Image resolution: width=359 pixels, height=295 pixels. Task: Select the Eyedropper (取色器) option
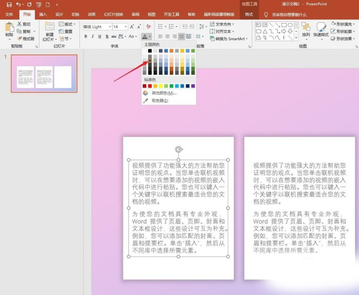(161, 101)
